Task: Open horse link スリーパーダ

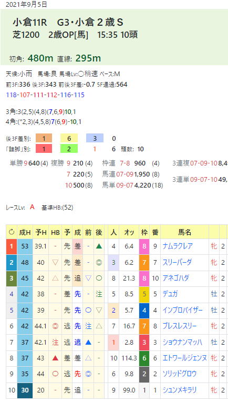Action: pos(177,262)
